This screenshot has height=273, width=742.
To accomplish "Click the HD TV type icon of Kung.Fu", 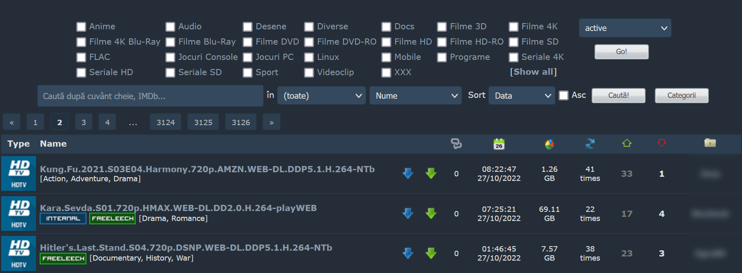I will click(19, 173).
